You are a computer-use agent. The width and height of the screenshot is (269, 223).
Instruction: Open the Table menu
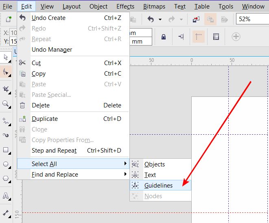pos(202,7)
